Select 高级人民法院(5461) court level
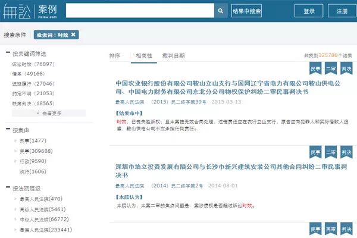 (43, 209)
